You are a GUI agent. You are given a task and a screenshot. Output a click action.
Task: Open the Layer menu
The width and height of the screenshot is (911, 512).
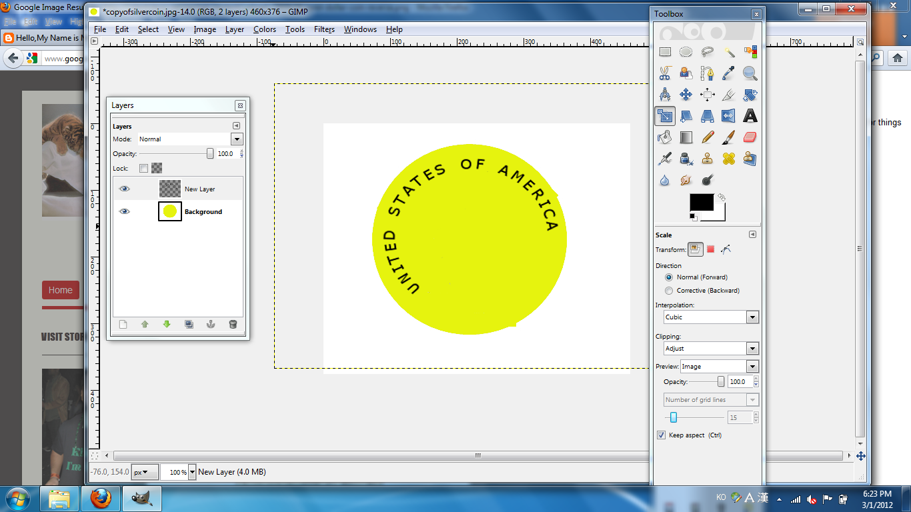point(234,29)
